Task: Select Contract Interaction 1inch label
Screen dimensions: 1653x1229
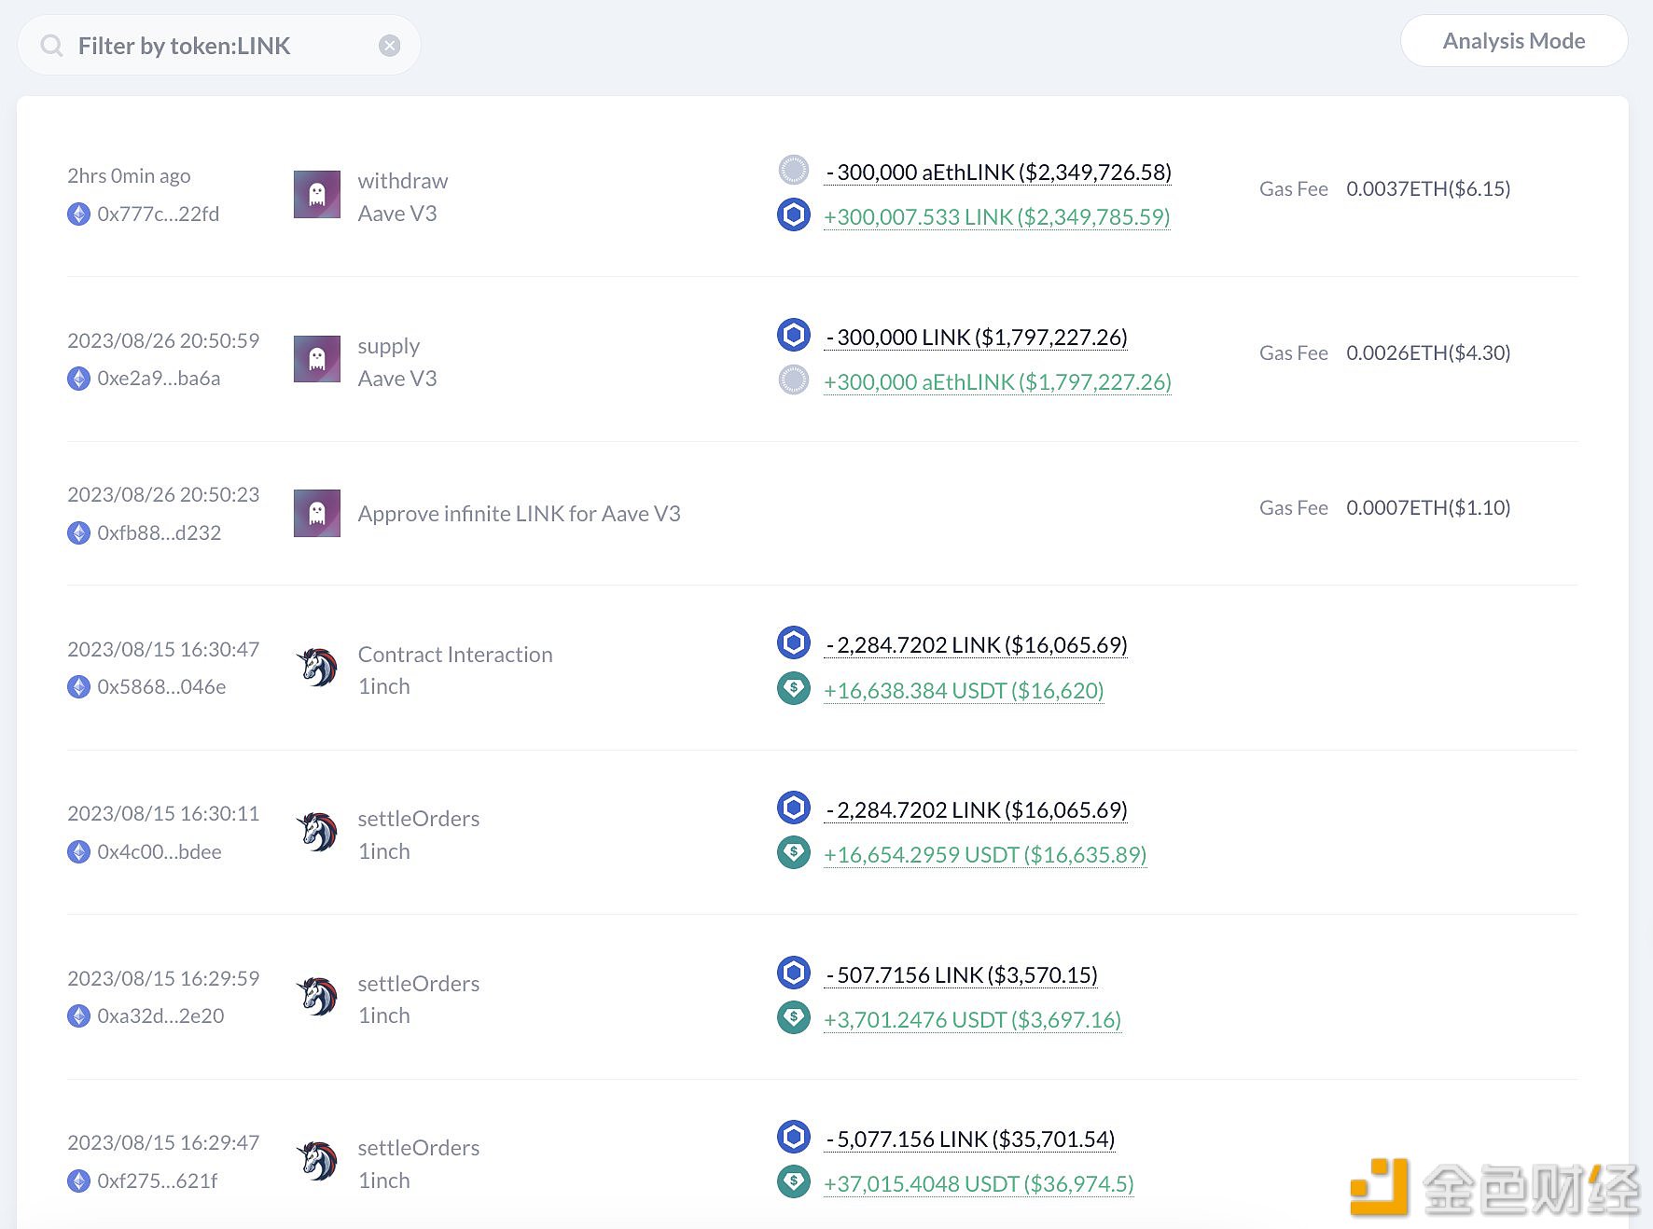Action: (455, 670)
